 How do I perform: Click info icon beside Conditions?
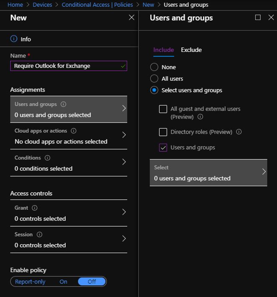pos(47,158)
